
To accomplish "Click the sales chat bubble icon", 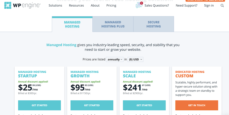I will tap(139, 5).
